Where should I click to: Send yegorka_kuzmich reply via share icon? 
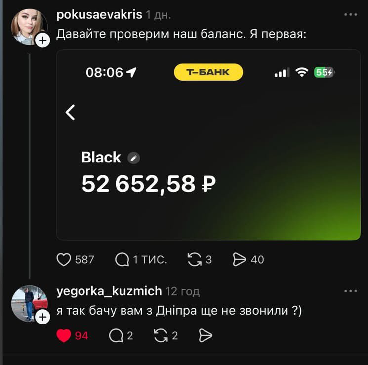point(205,335)
